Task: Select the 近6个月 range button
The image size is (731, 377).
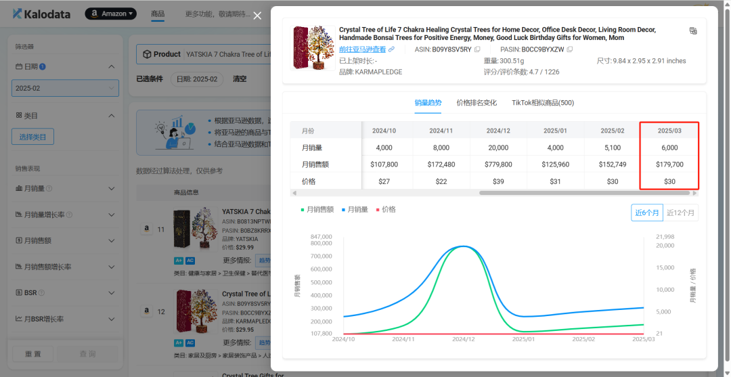Action: point(646,213)
